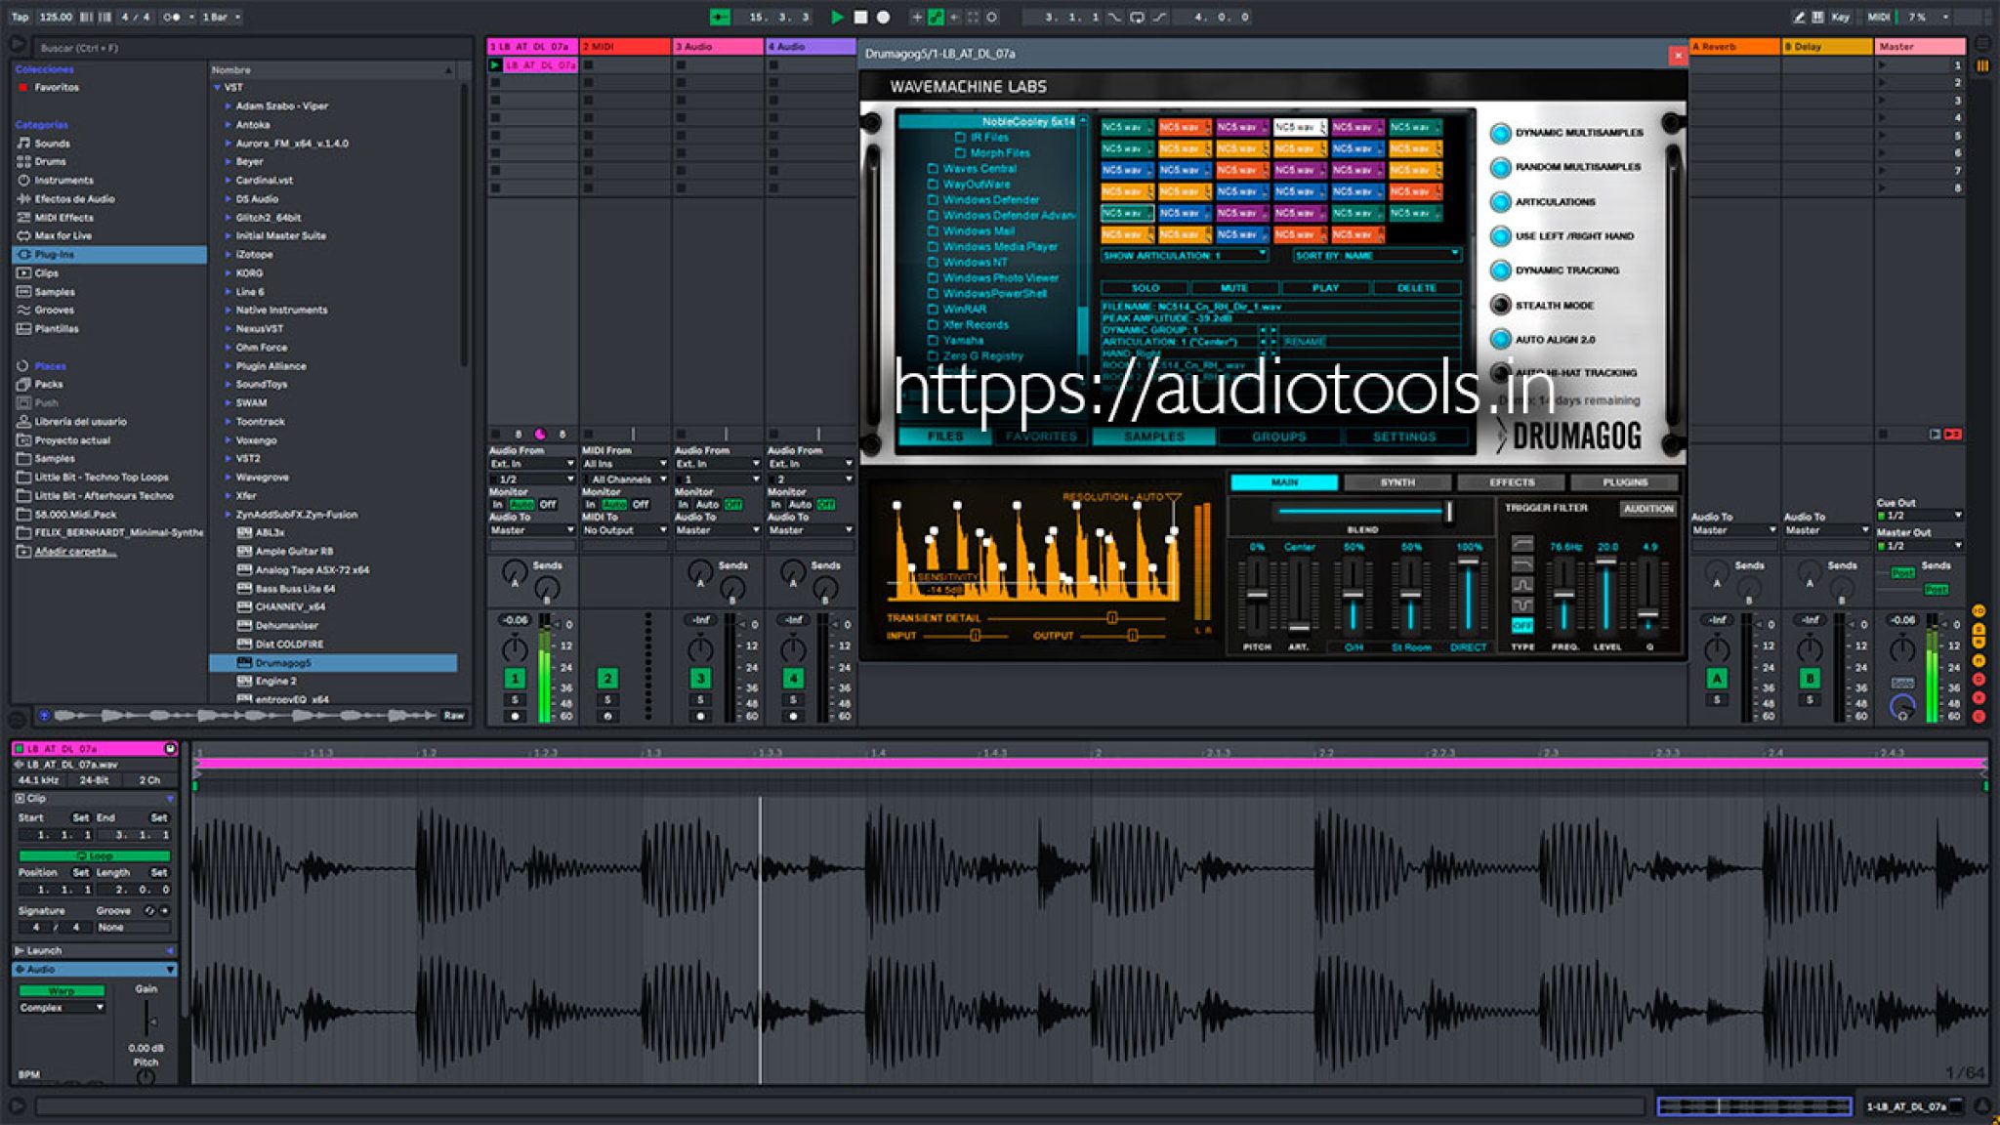The width and height of the screenshot is (2000, 1125).
Task: Click the AUDITION button in the trigger filter
Action: pyautogui.click(x=1647, y=509)
